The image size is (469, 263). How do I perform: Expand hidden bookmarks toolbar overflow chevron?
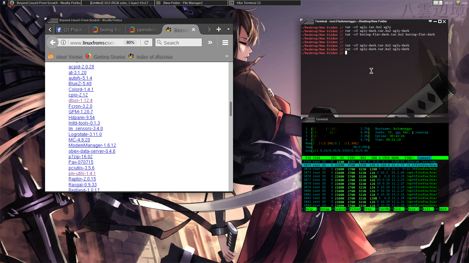tap(227, 56)
